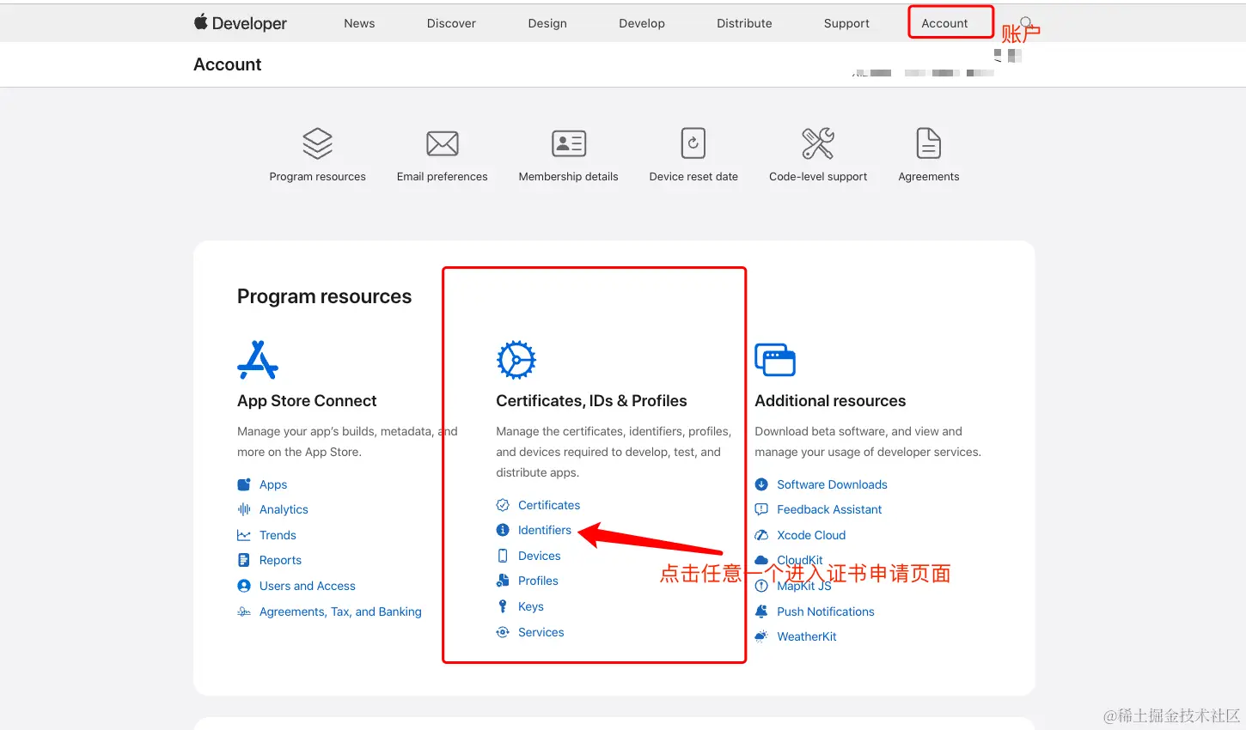Click the Apple Developer logo

coord(241,23)
